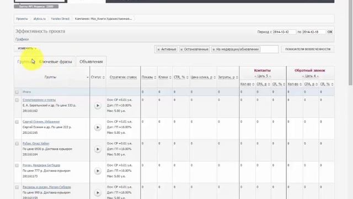Start the group with ID 281161162
This screenshot has width=353, height=199.
98,106
